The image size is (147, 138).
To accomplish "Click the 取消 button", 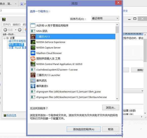I will tap(111, 129).
